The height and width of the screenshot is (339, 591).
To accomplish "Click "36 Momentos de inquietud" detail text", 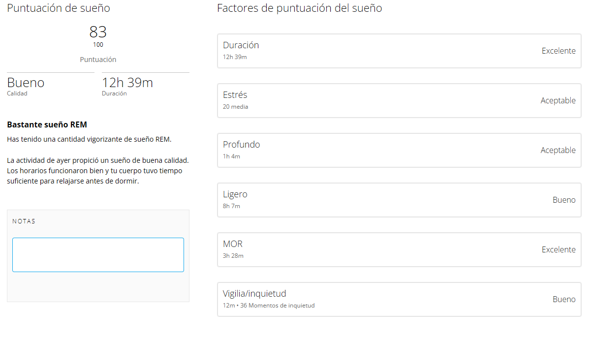I will 278,306.
